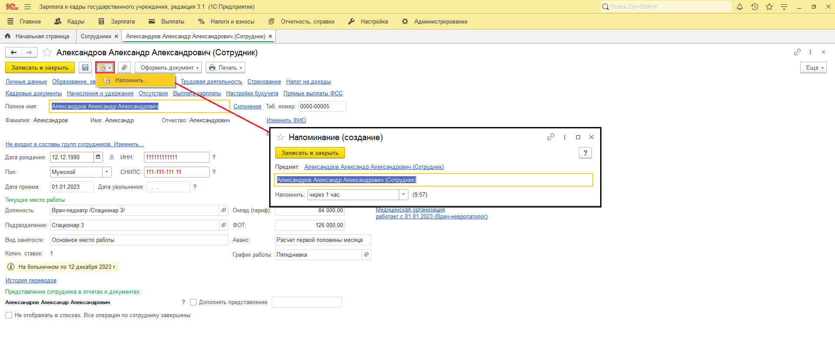Click the search field in title bar

[x=666, y=7]
